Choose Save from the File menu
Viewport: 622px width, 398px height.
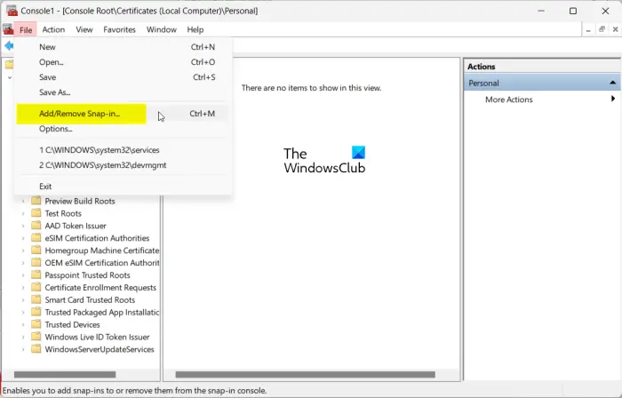123,77
